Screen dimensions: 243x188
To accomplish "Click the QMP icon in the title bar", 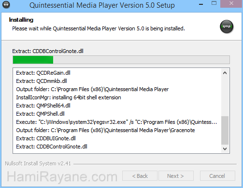I will pos(6,5).
